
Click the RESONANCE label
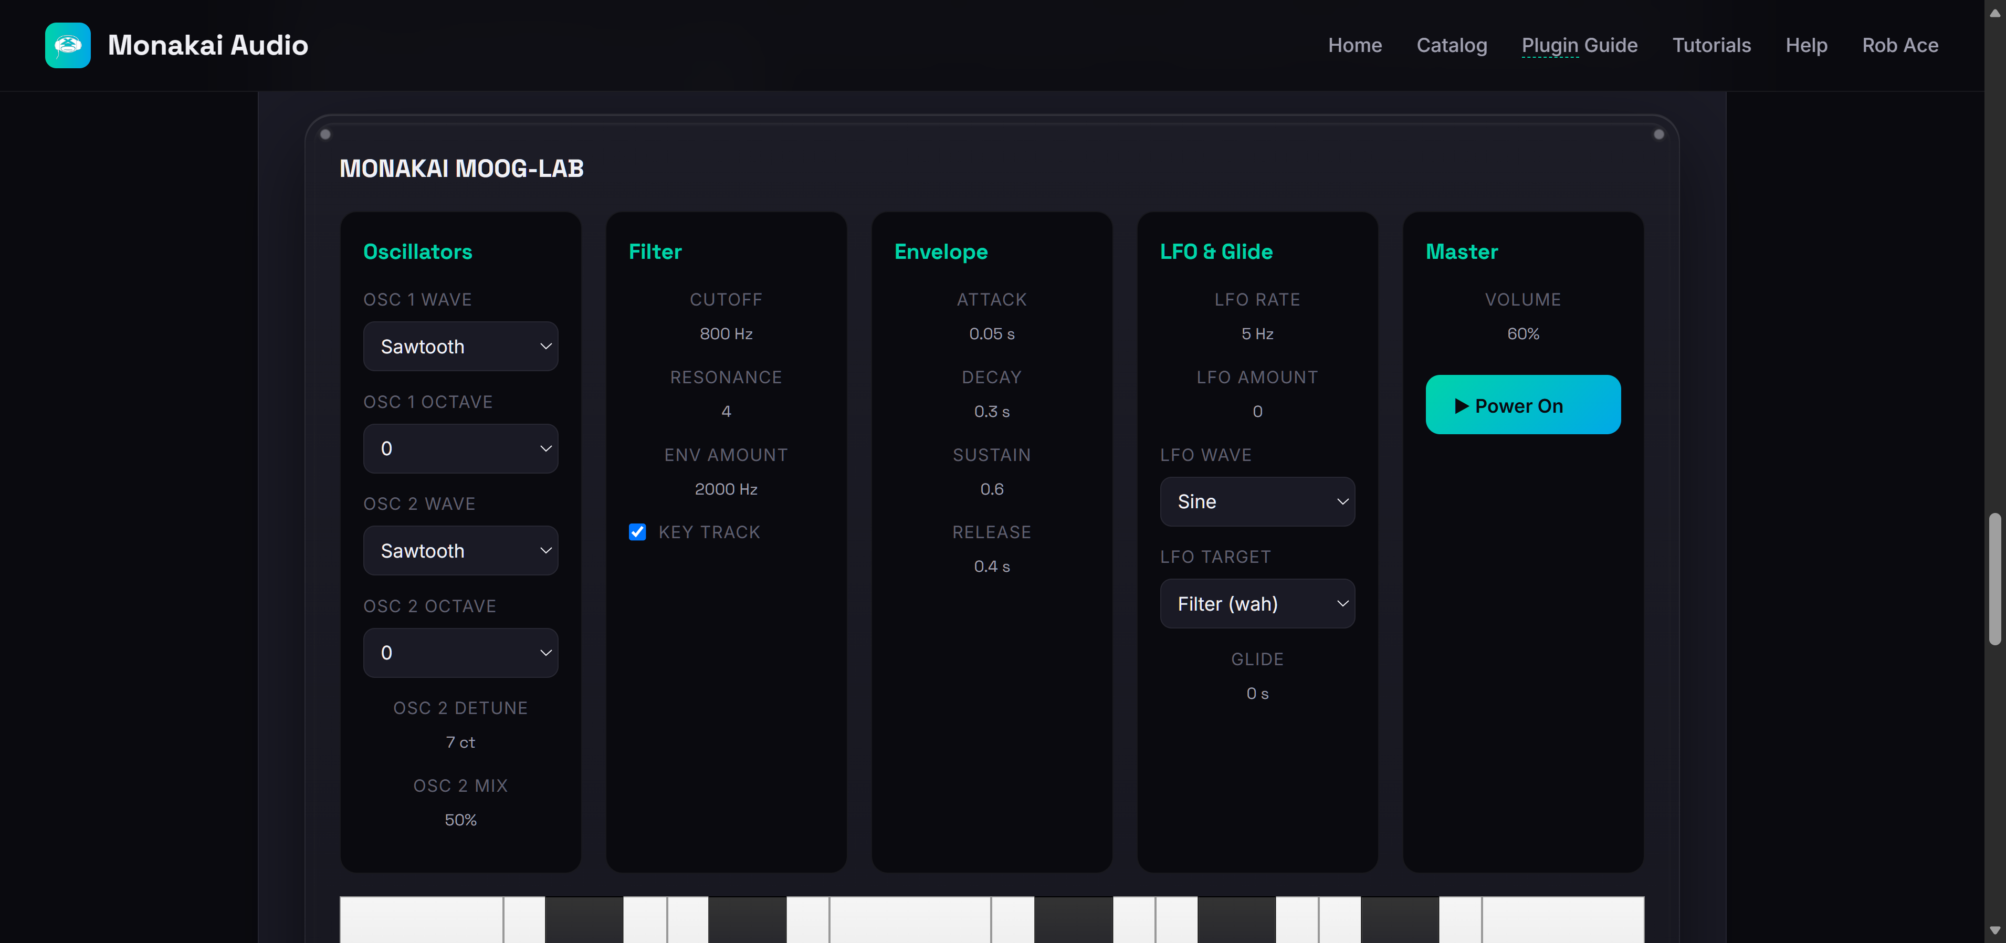click(726, 377)
